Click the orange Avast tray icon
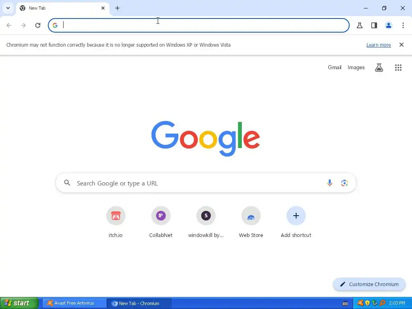The width and height of the screenshot is (412, 309). (360, 303)
